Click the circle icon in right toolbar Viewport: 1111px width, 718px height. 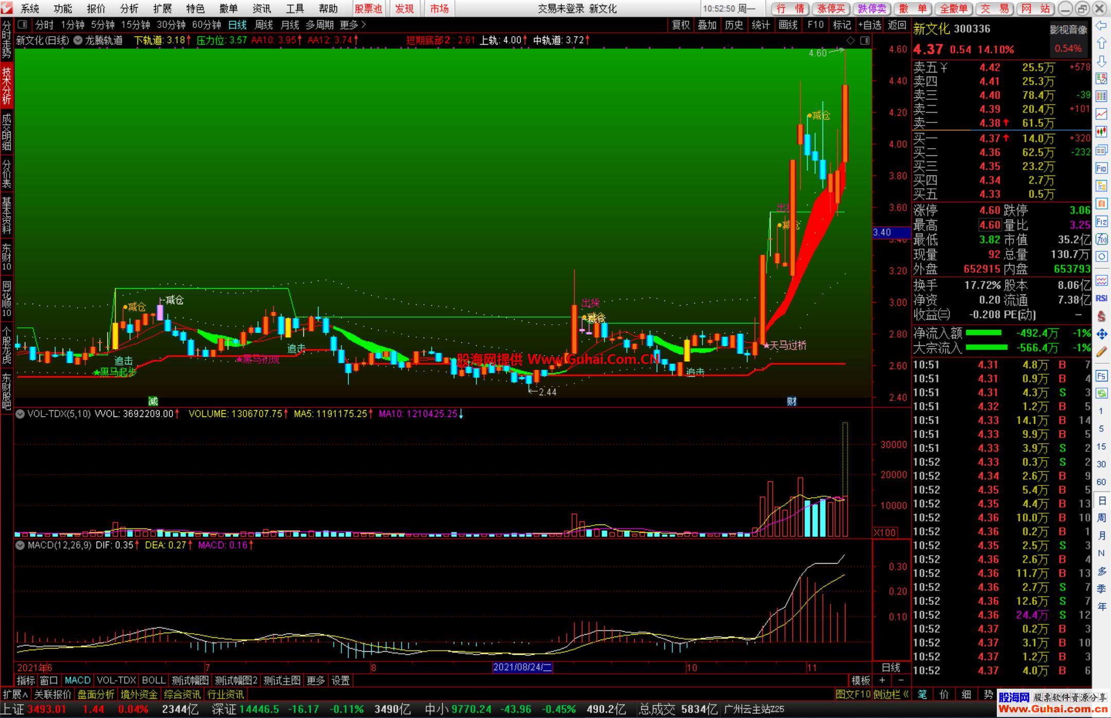tap(1101, 256)
